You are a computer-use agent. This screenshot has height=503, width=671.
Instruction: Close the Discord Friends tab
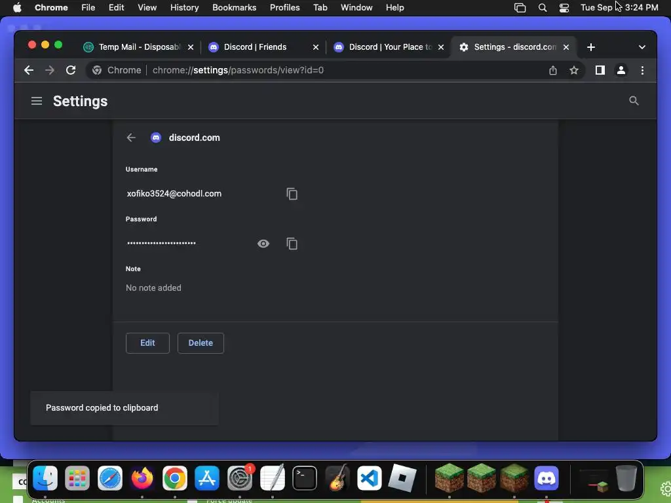pos(316,47)
